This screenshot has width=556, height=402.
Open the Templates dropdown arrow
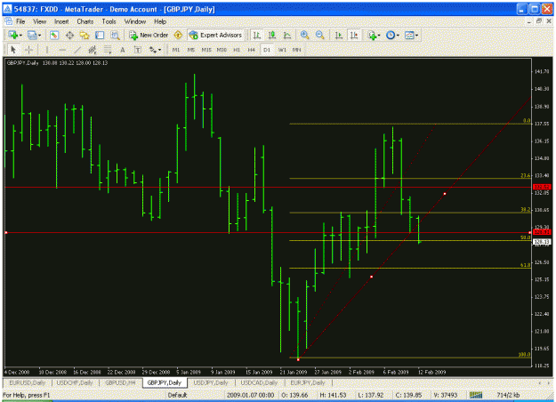[x=416, y=36]
